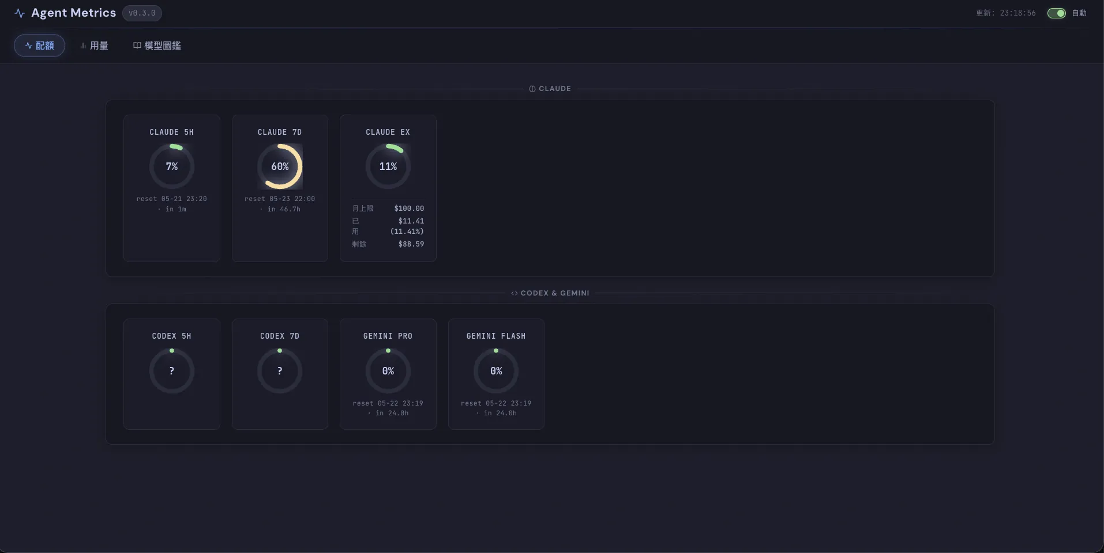This screenshot has height=553, width=1104.
Task: Click the Gemini Flash 'reset 05-22 23:19' text
Action: [496, 403]
